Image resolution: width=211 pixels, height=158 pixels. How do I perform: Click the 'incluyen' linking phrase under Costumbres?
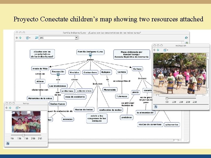click(x=97, y=84)
